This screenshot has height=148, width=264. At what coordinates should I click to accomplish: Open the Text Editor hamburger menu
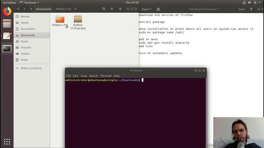point(251,9)
